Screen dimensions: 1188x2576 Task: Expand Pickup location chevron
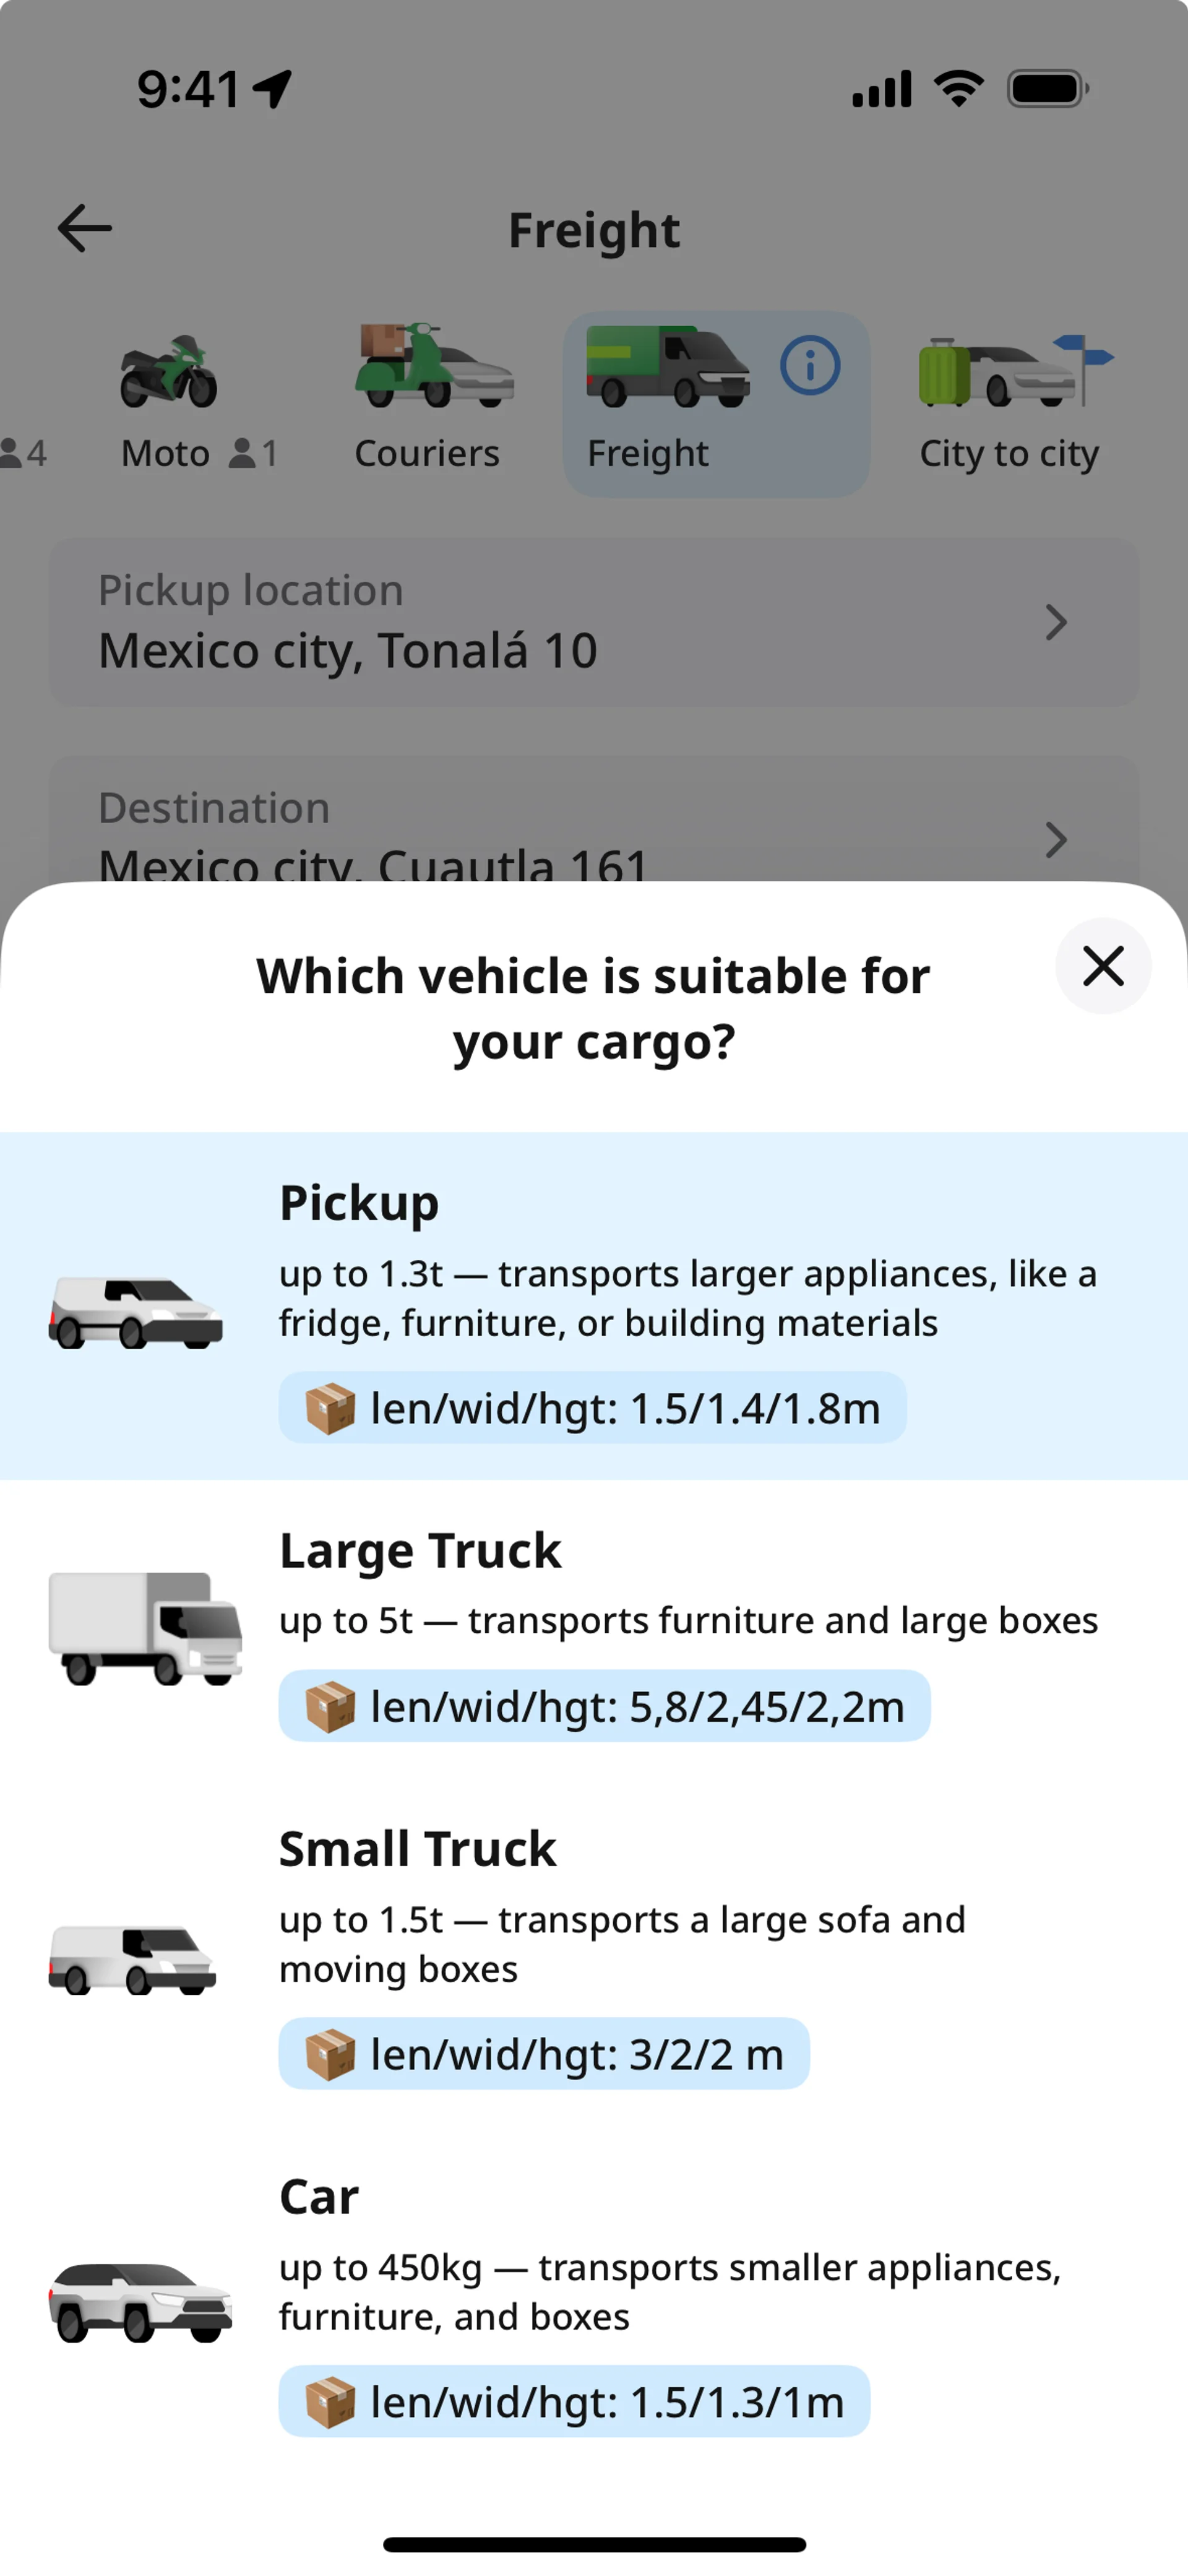click(x=1055, y=622)
